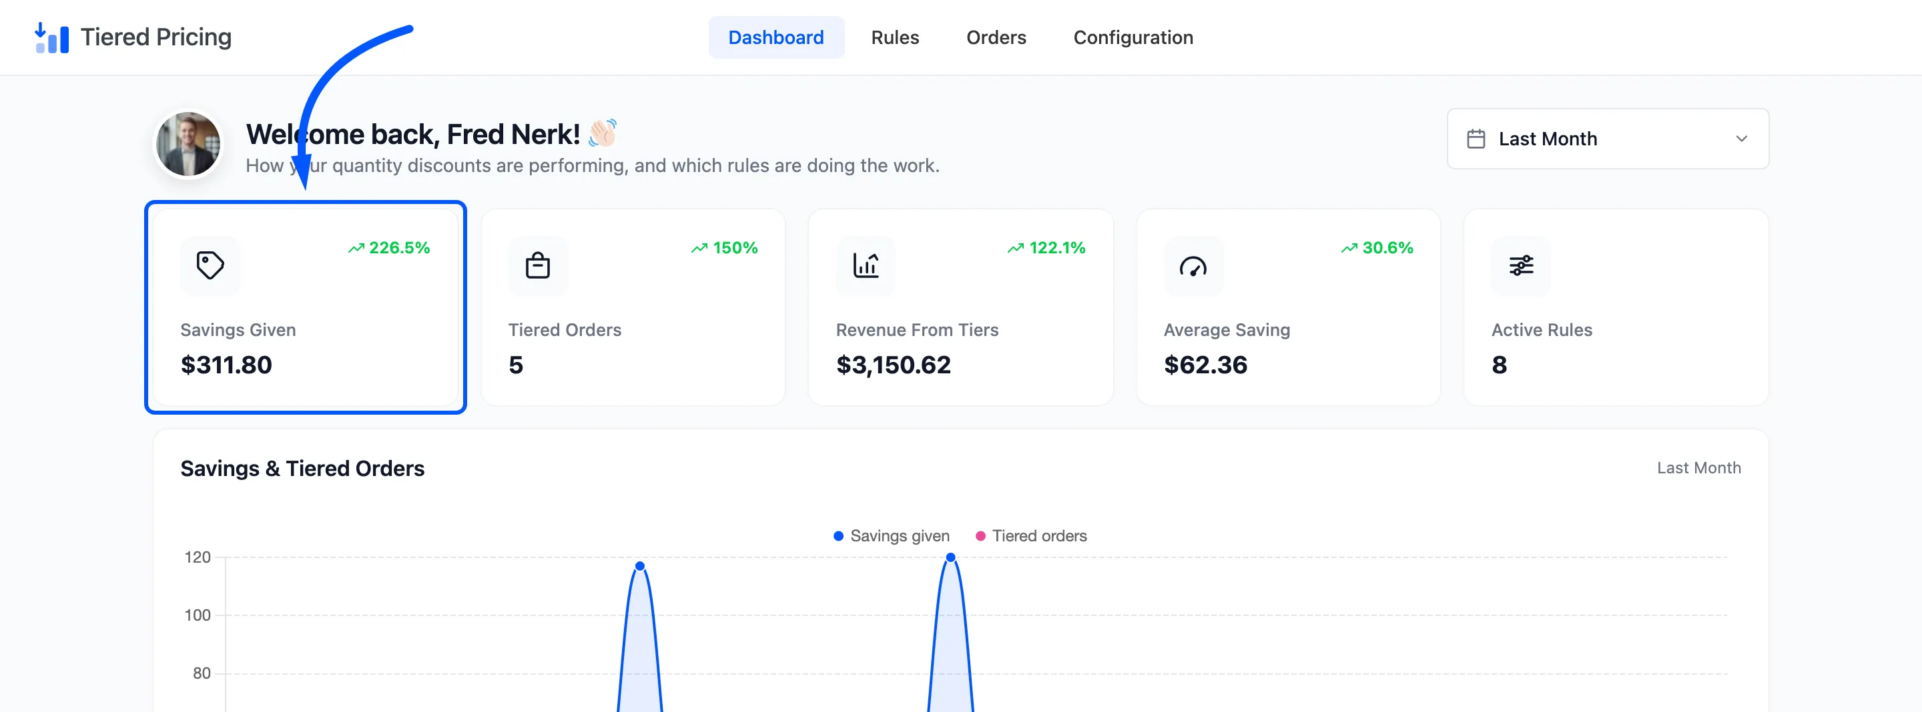Click the first chart peak data point
The image size is (1922, 712).
tap(639, 566)
